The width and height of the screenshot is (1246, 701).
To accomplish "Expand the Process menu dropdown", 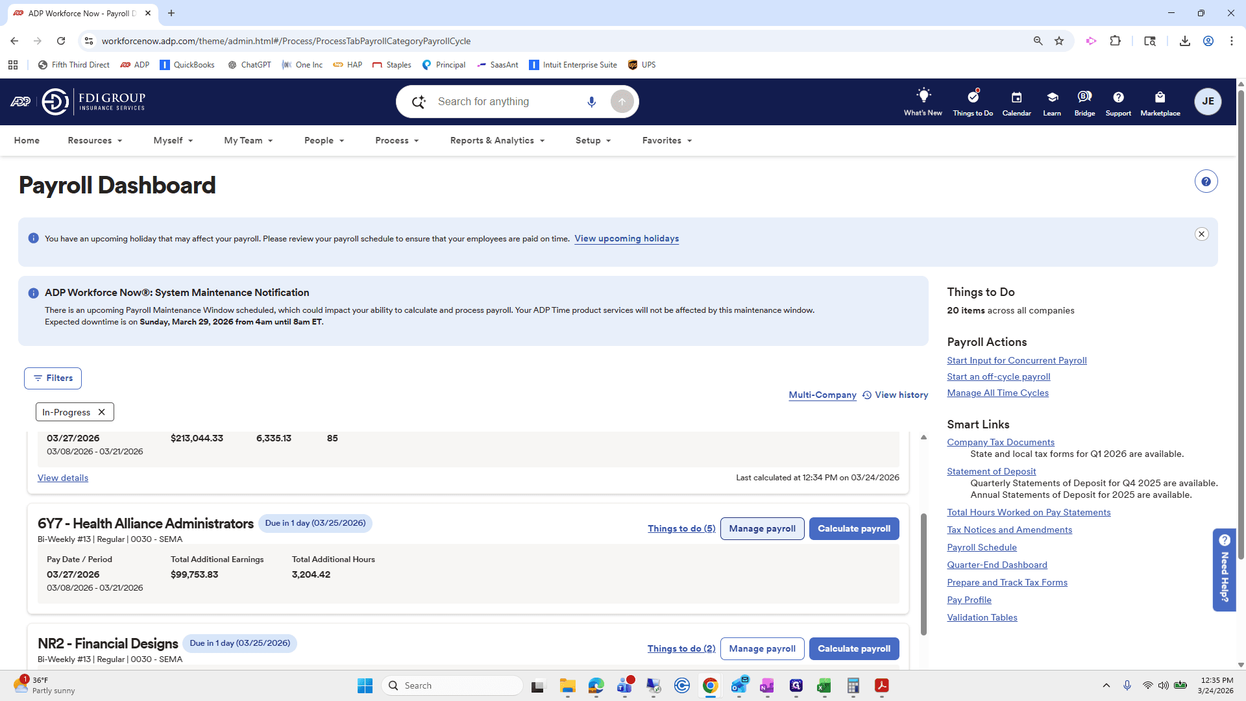I will [397, 140].
